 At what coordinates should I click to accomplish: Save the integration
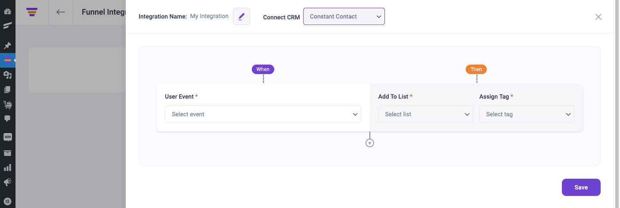581,187
